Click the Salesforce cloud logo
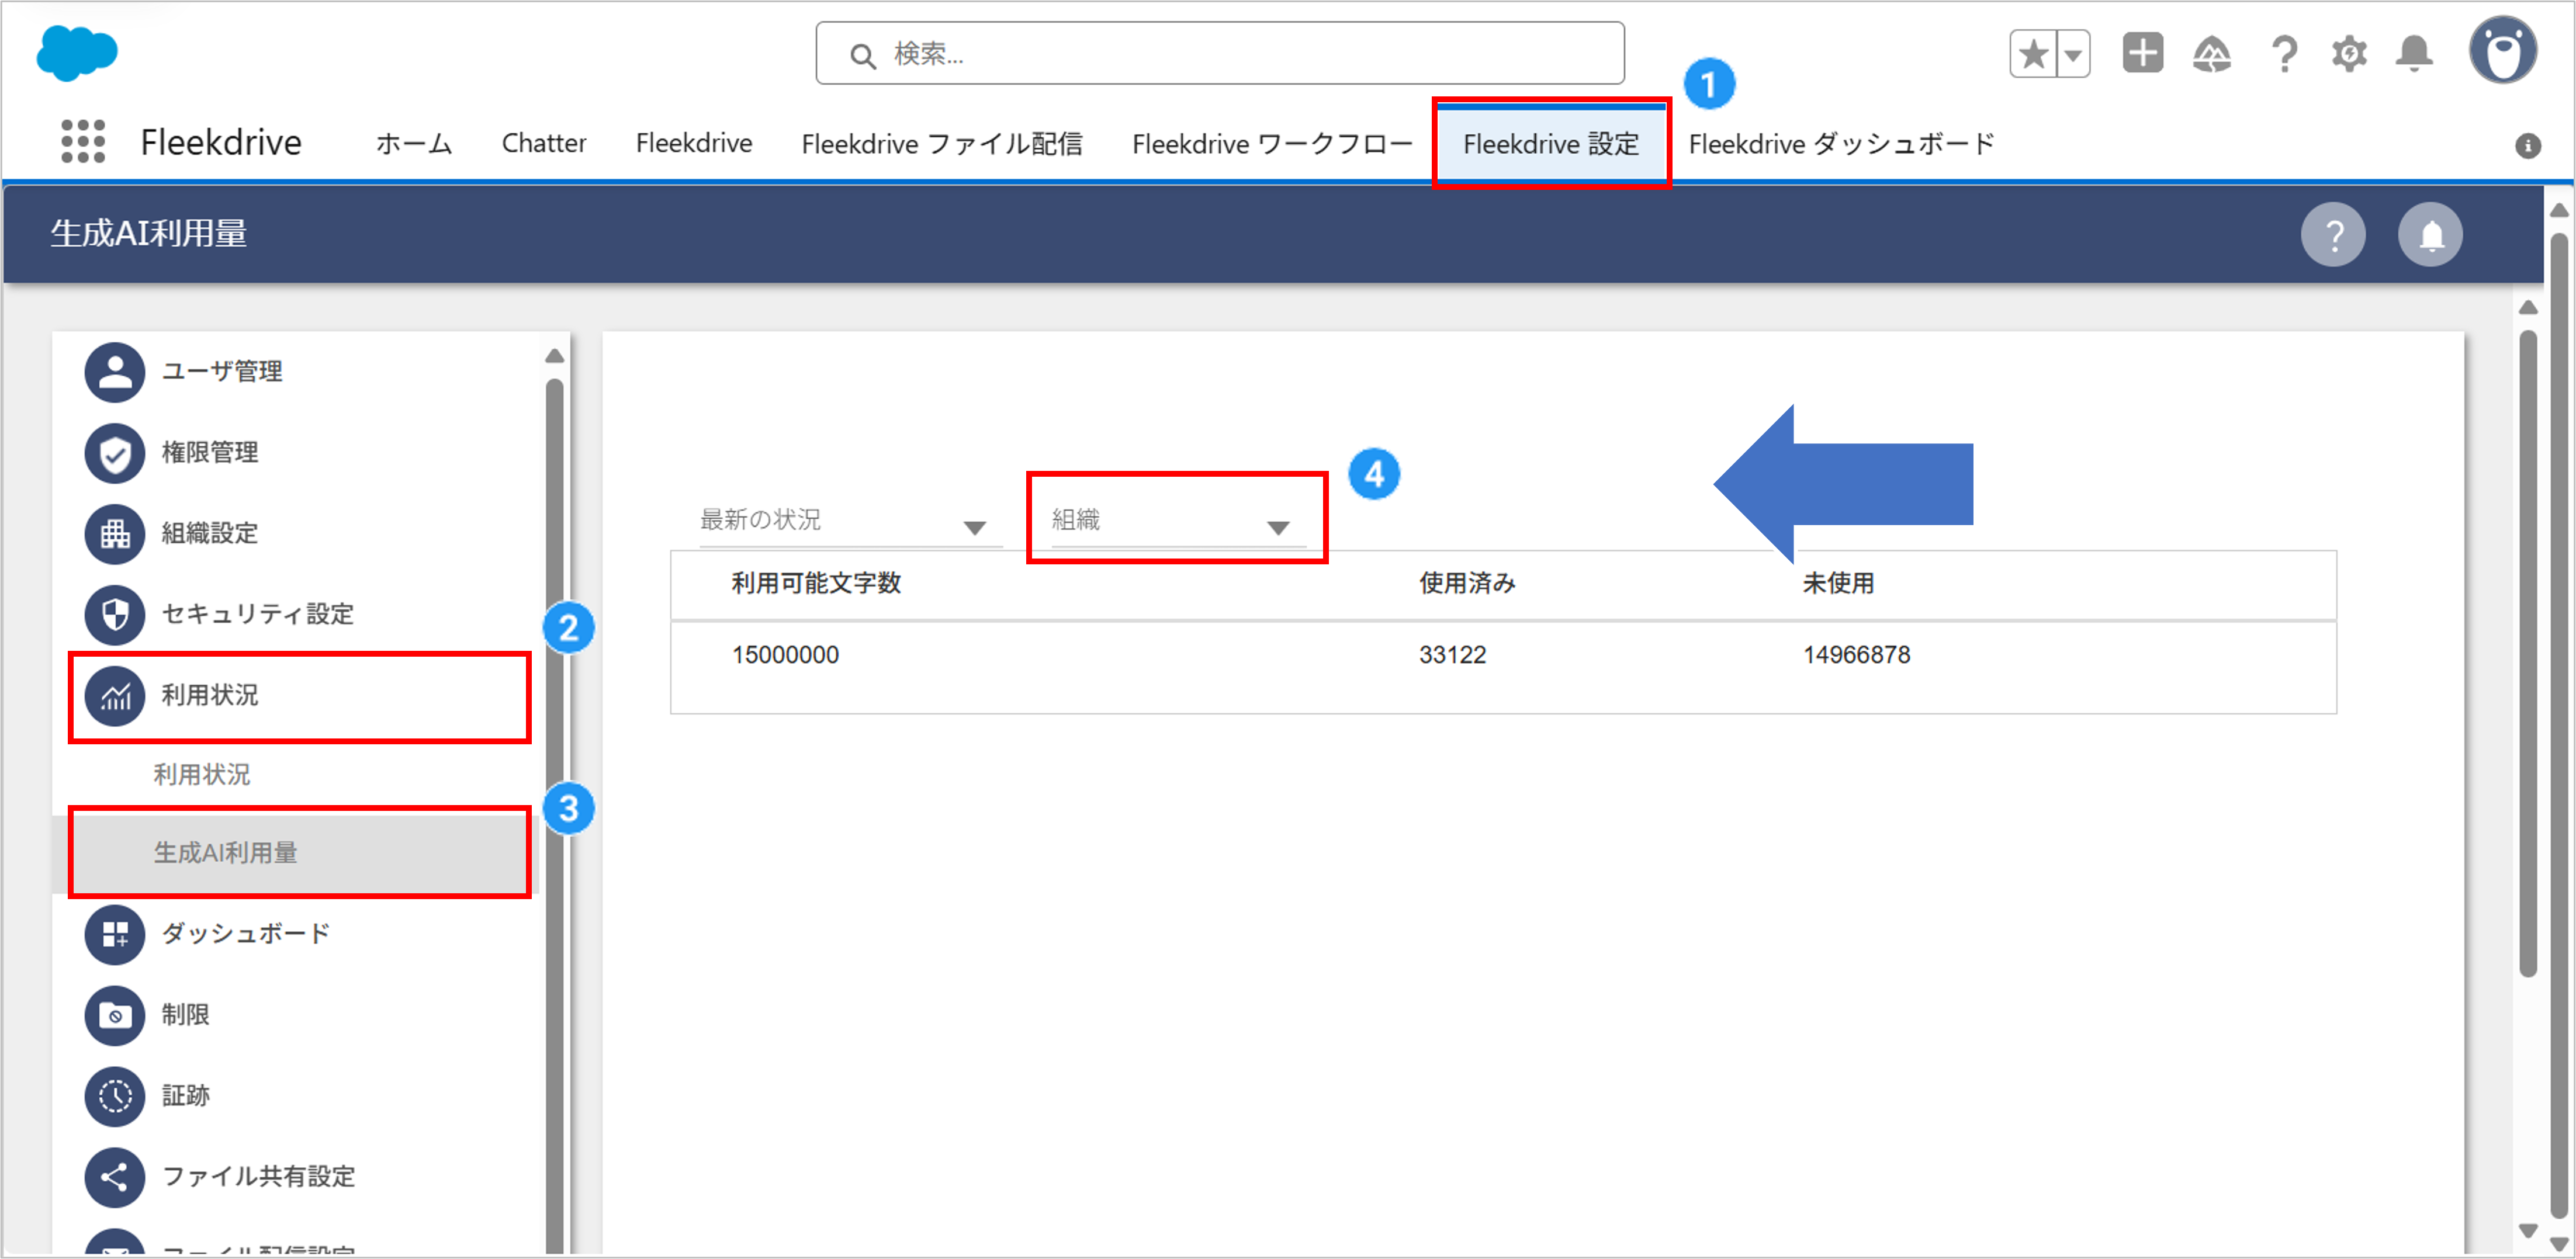This screenshot has height=1259, width=2576. pos(77,53)
